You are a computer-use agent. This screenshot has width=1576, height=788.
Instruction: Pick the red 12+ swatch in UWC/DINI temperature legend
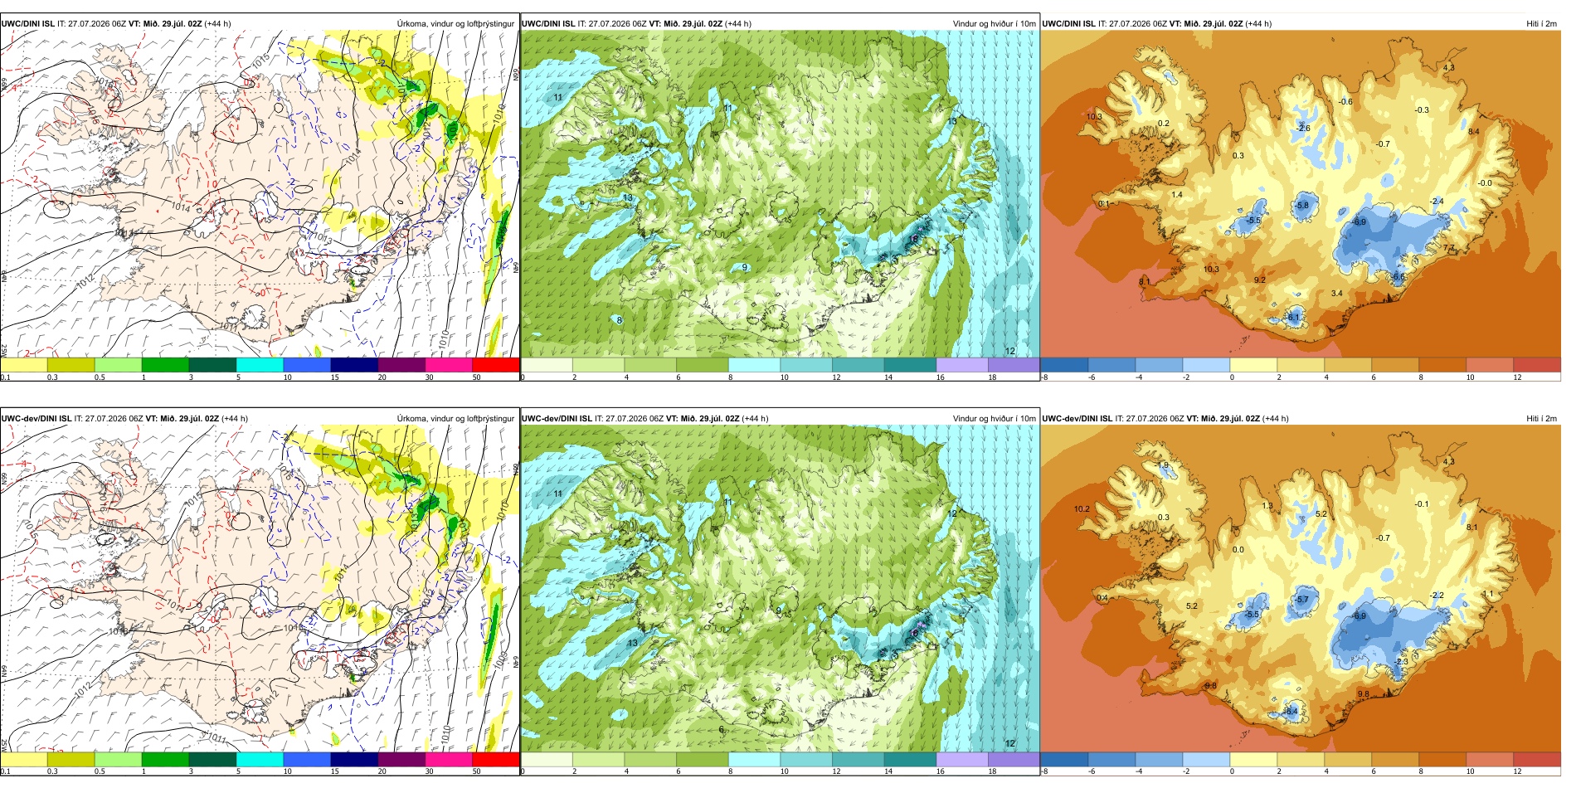1537,364
